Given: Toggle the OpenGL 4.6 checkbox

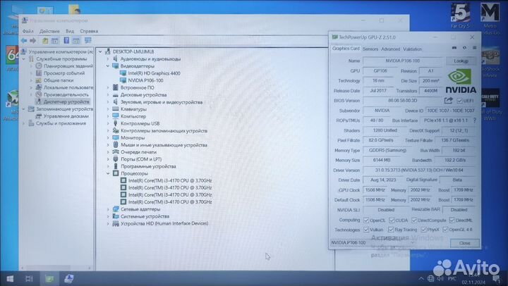Looking at the screenshot, I should 445,230.
